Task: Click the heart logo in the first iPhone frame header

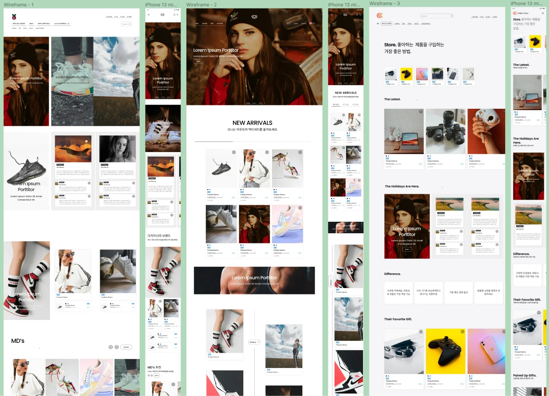Action: point(162,14)
